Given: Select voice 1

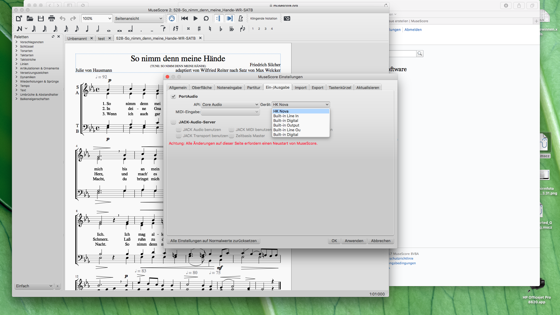Looking at the screenshot, I should tap(253, 29).
